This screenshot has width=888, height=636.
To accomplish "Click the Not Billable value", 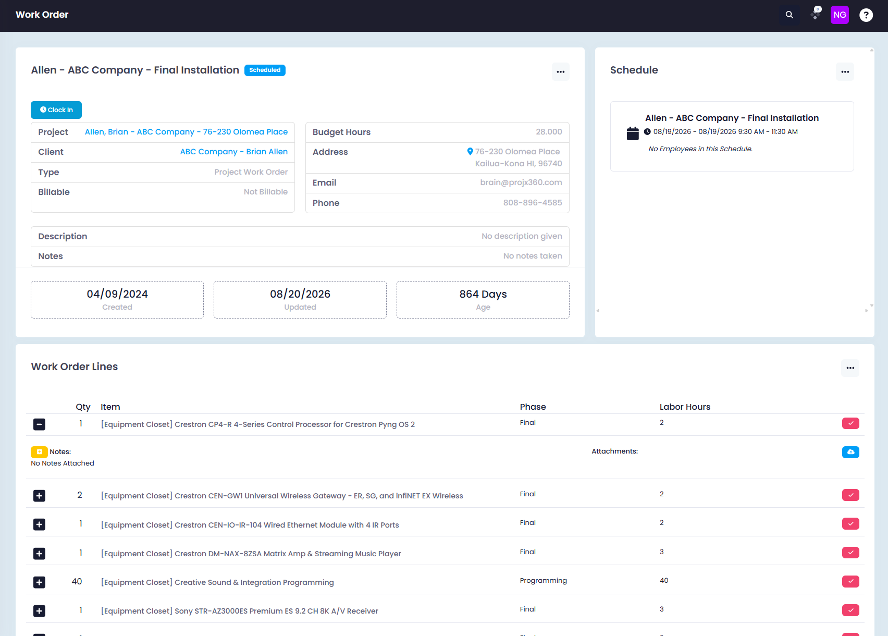I will click(x=266, y=192).
